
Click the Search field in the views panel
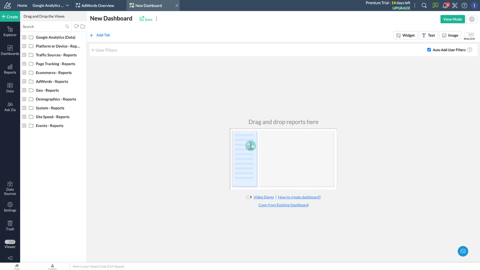(x=41, y=26)
